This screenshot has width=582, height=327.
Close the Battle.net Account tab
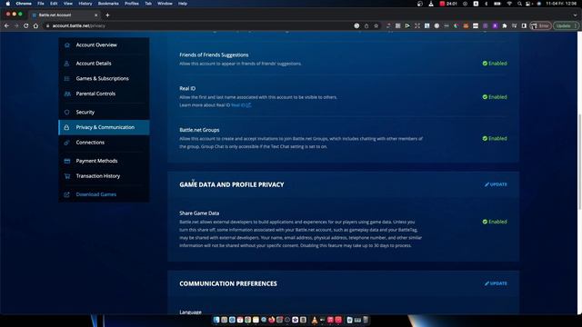tap(96, 15)
